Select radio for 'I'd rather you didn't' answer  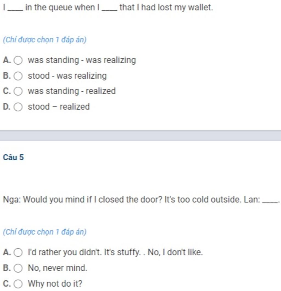tap(18, 252)
